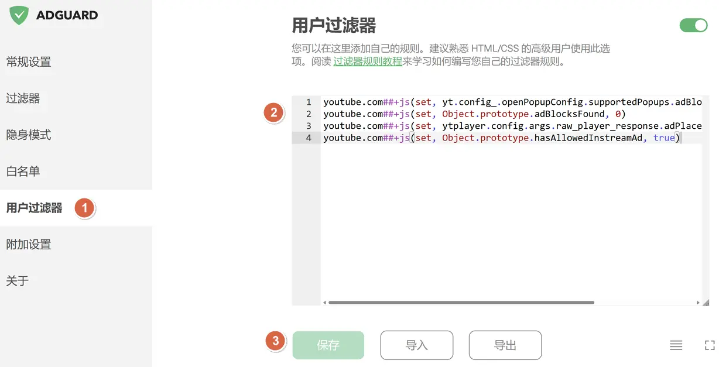Open the 过滤器规则教程 link
This screenshot has height=367, width=719.
click(368, 61)
